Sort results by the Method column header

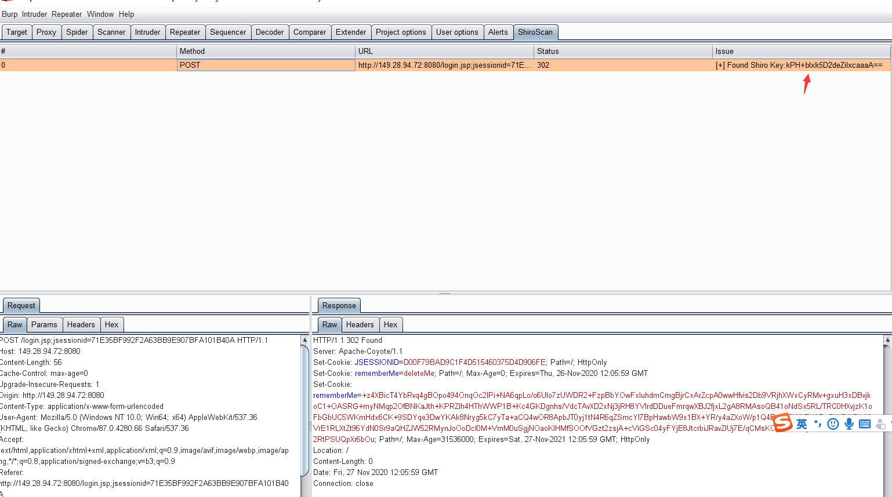pos(266,51)
